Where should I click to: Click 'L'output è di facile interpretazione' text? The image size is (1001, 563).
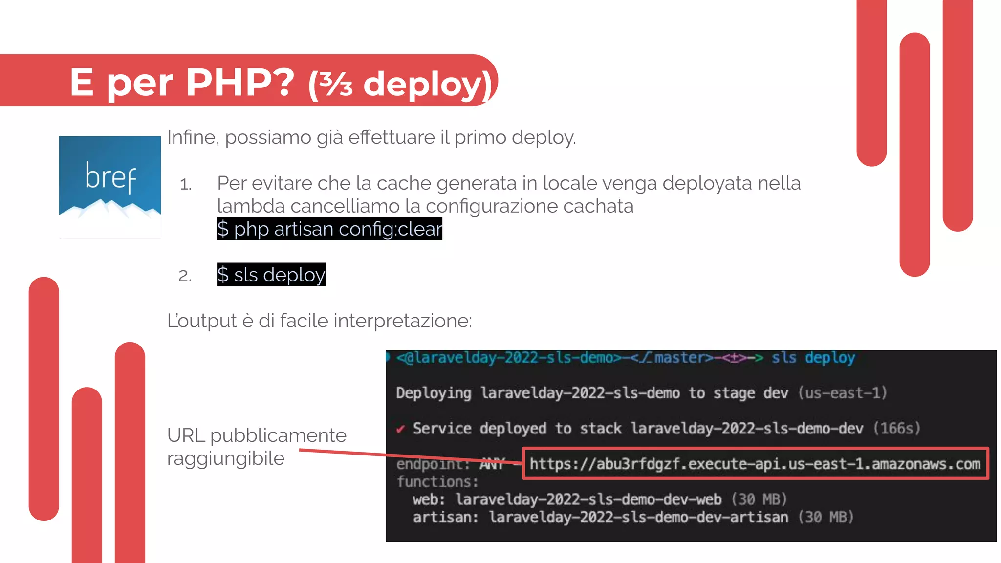click(320, 321)
